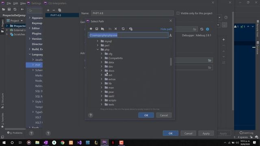Click Apply in CLI Interpreters dialog
The image size is (260, 146).
point(206,133)
